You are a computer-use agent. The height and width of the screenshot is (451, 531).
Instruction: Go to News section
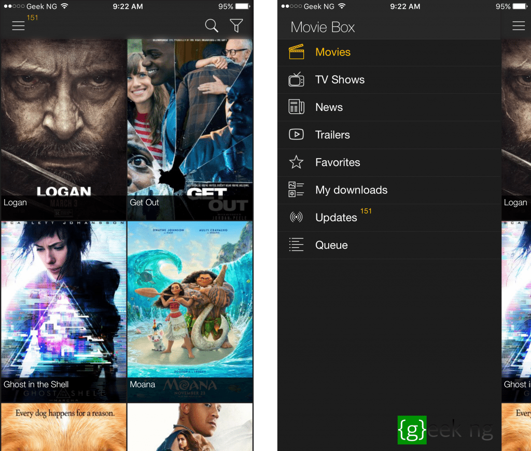(x=389, y=107)
